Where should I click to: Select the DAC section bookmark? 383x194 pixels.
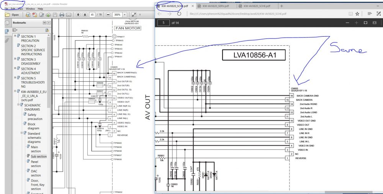coord(36,173)
